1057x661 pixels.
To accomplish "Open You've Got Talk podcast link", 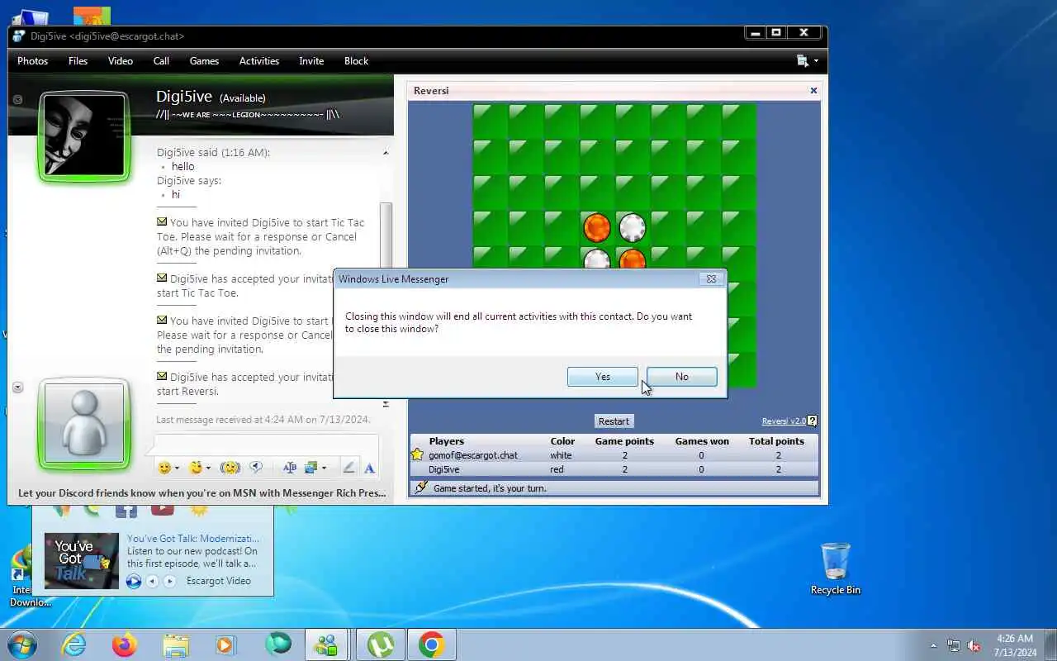I will click(194, 539).
